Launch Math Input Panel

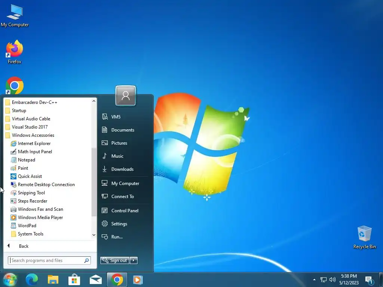[31, 152]
